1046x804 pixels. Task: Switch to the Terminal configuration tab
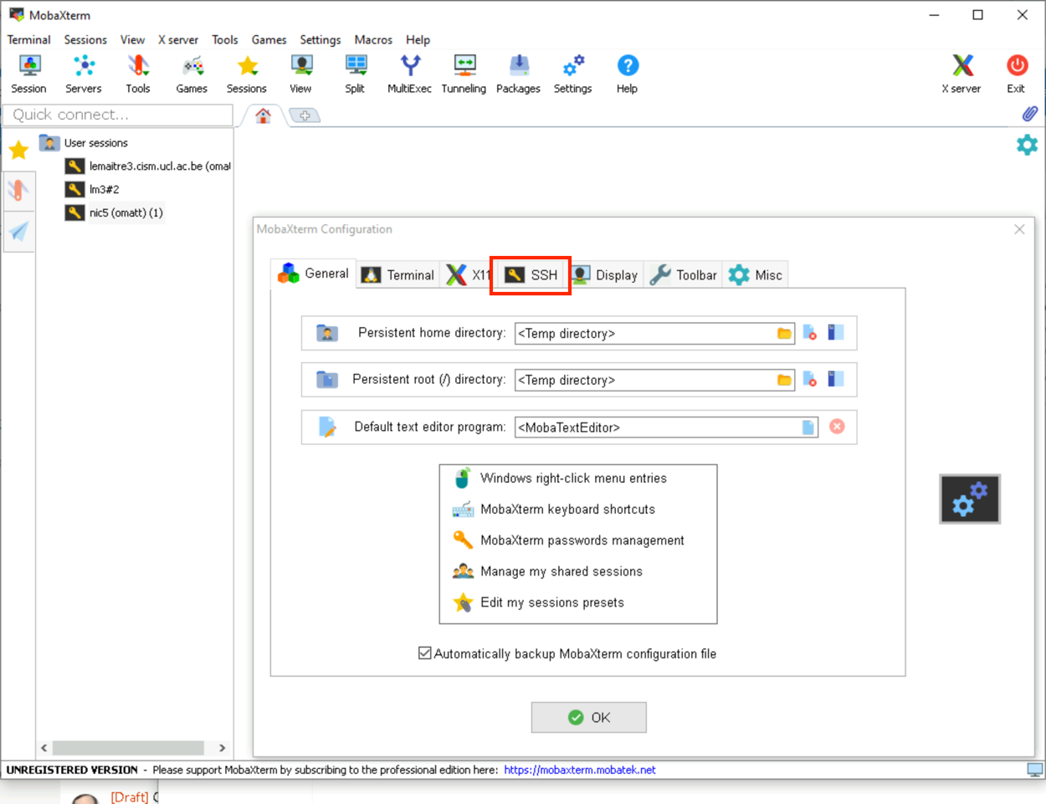[398, 274]
